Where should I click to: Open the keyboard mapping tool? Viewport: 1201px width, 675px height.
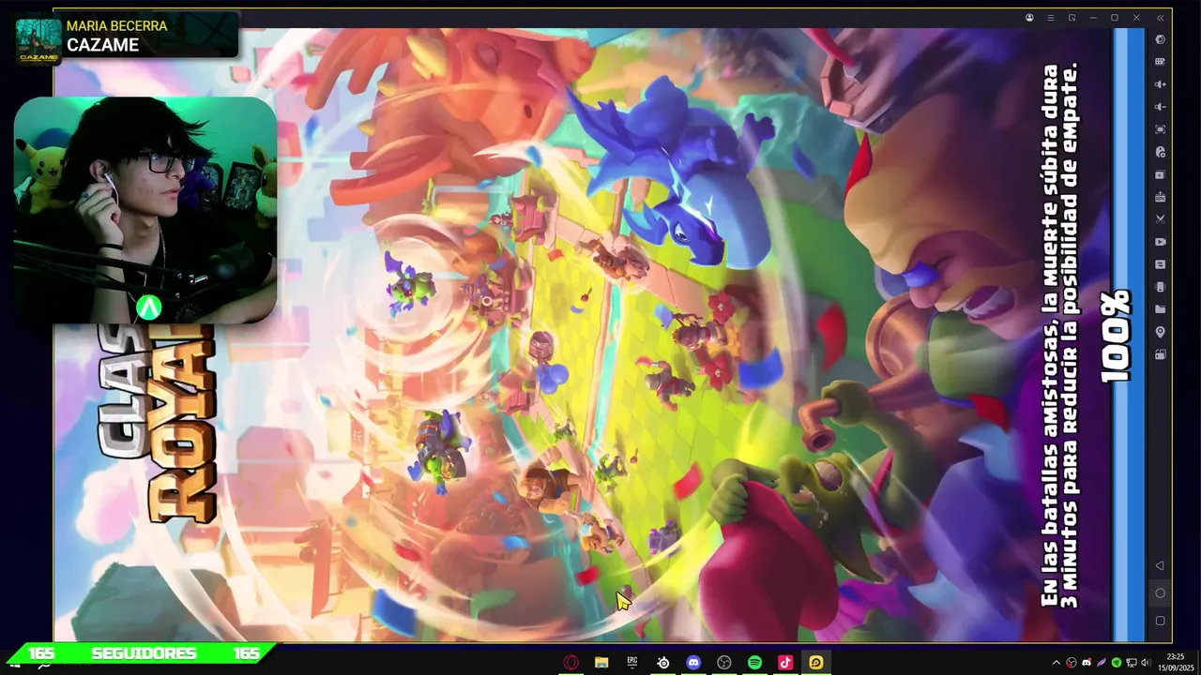point(1161,62)
